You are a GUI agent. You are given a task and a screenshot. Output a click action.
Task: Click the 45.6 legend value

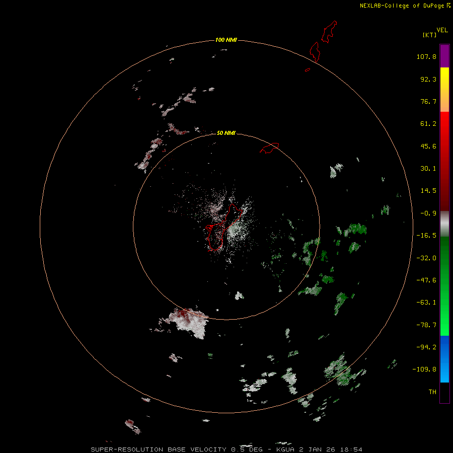[428, 146]
